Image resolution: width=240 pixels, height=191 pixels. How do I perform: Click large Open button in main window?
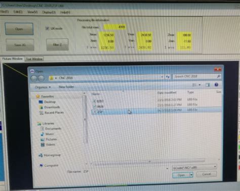[x=19, y=29]
